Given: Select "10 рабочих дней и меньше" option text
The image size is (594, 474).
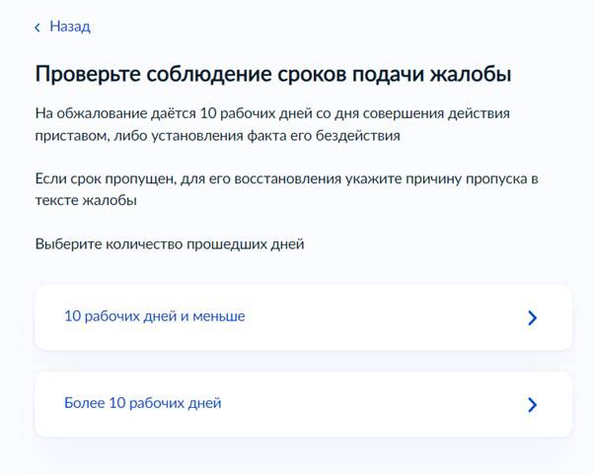Looking at the screenshot, I should point(154,316).
